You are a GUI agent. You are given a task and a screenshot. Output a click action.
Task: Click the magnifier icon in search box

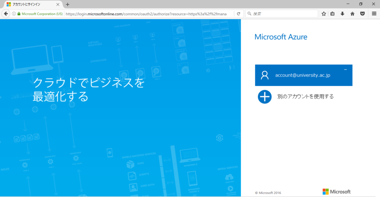click(249, 14)
